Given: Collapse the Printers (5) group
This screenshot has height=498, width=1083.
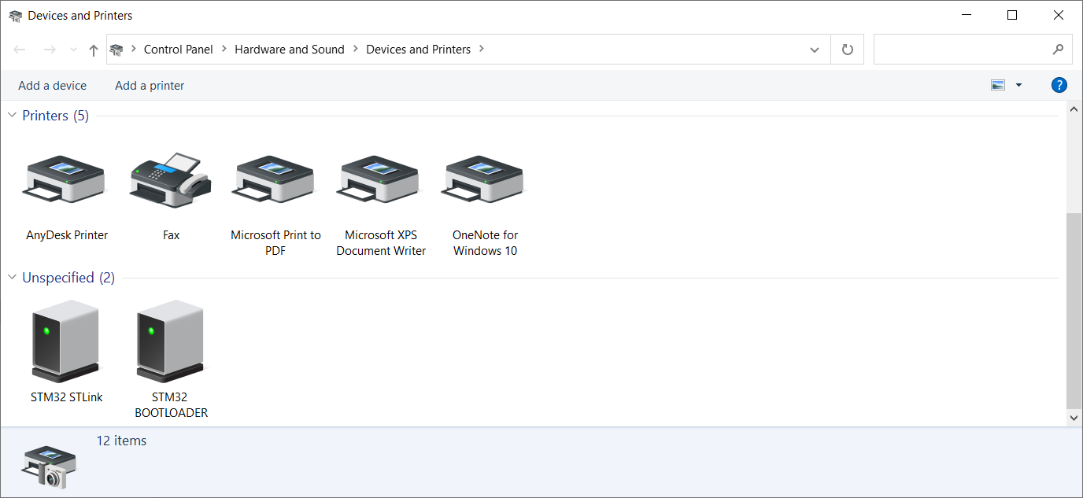Looking at the screenshot, I should coord(12,116).
